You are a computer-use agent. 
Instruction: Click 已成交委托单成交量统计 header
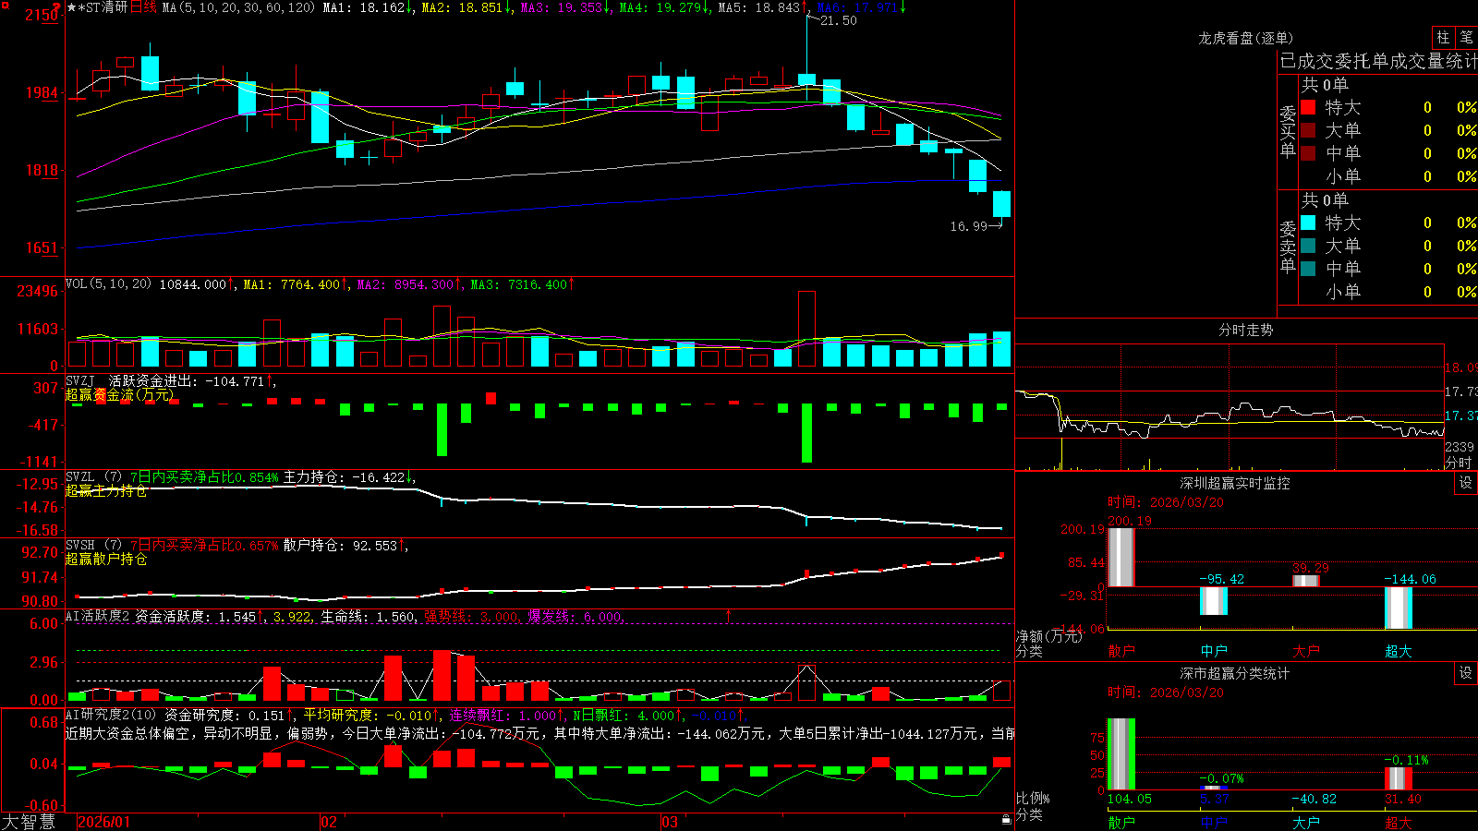pyautogui.click(x=1378, y=61)
